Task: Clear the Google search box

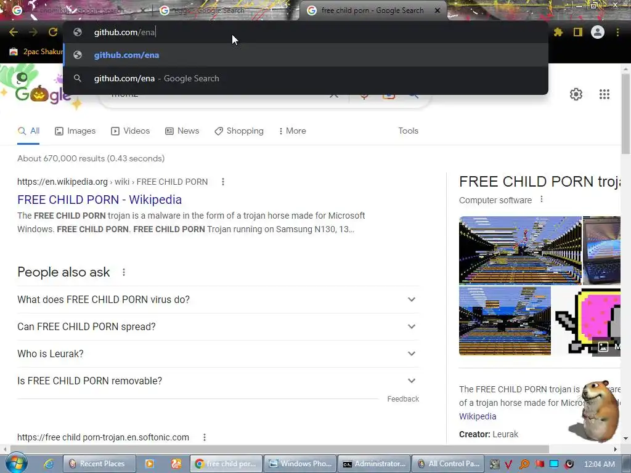Action: (x=333, y=95)
